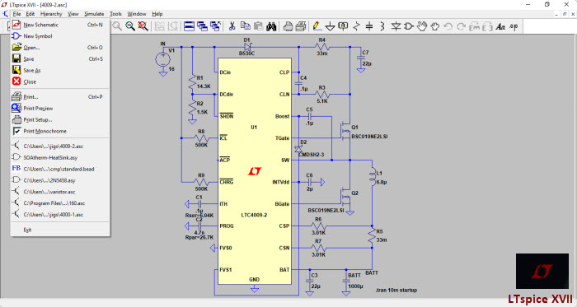
Task: Choose Print Preview from File menu
Action: coord(60,109)
